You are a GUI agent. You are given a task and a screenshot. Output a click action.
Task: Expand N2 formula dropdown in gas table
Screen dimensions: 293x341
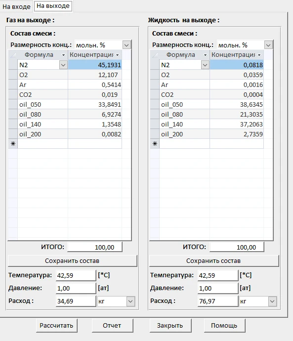click(63, 65)
